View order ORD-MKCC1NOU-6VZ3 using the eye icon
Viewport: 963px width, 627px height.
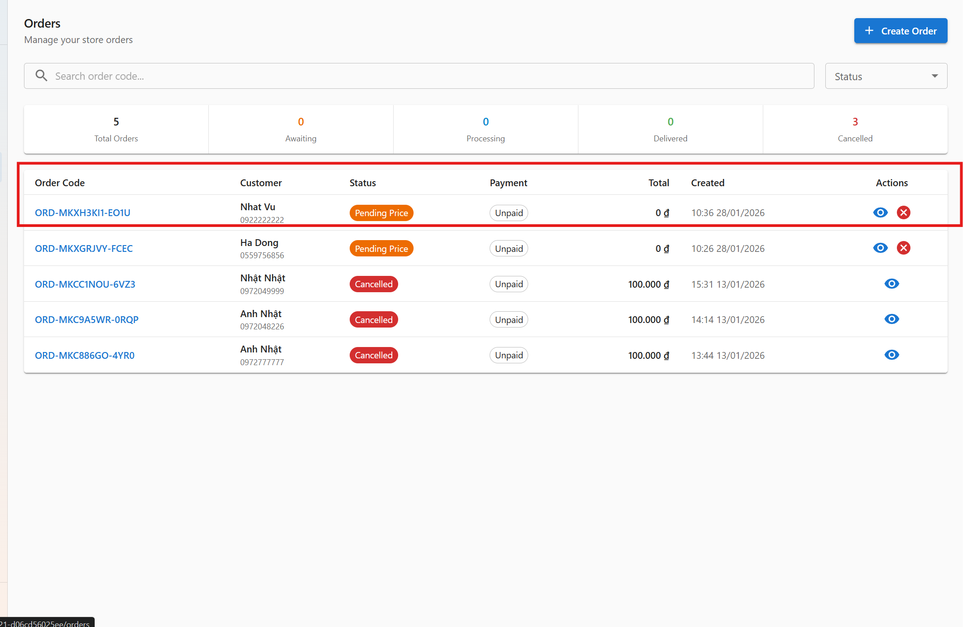click(891, 284)
